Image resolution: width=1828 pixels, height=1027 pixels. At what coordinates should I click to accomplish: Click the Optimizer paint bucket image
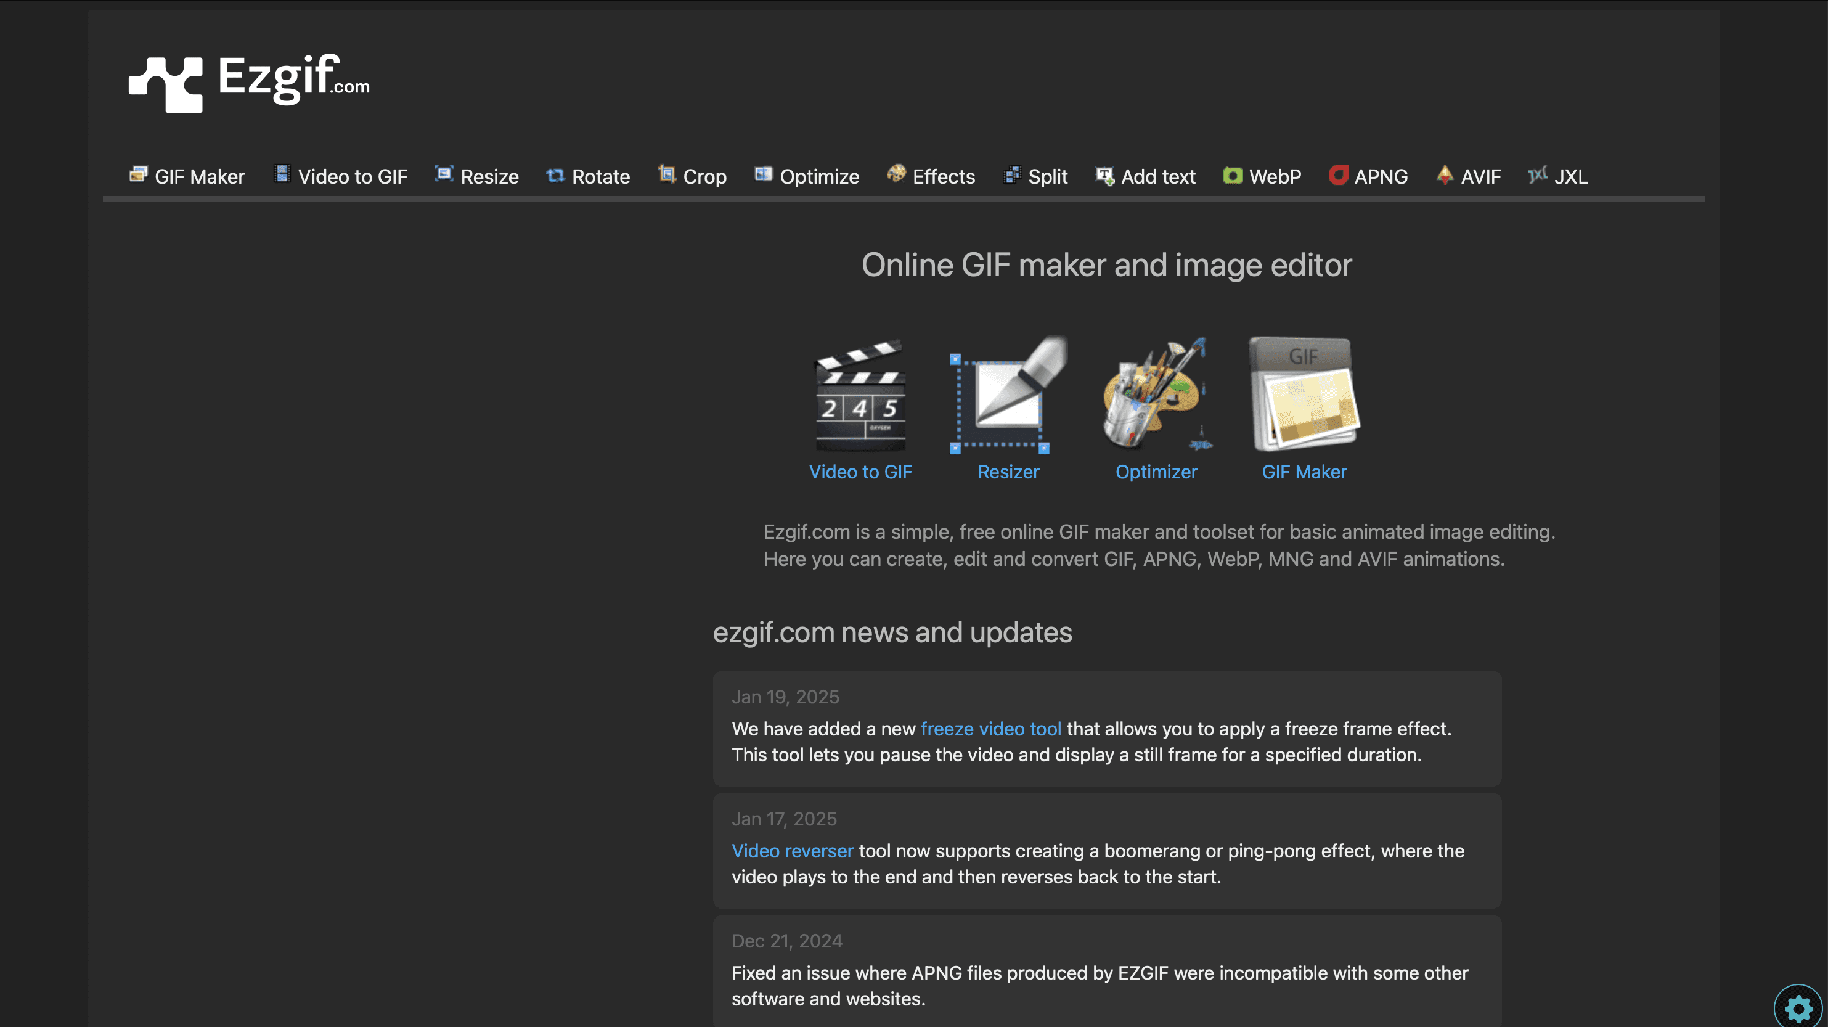point(1157,395)
